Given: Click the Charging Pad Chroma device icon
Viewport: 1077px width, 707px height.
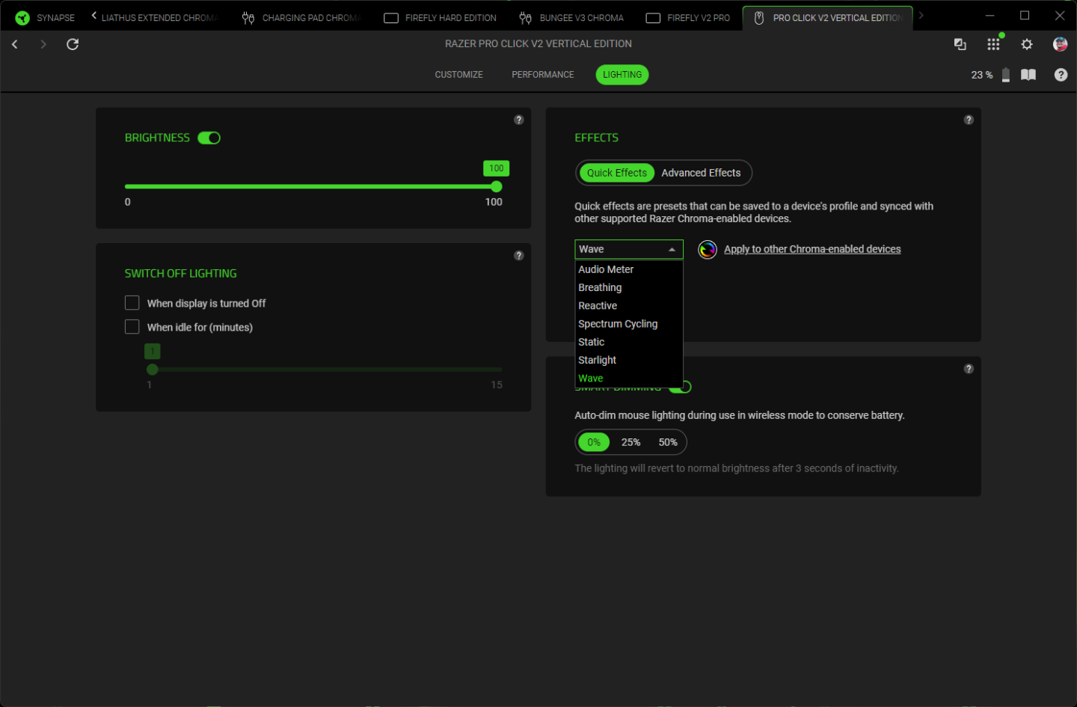Looking at the screenshot, I should (248, 18).
